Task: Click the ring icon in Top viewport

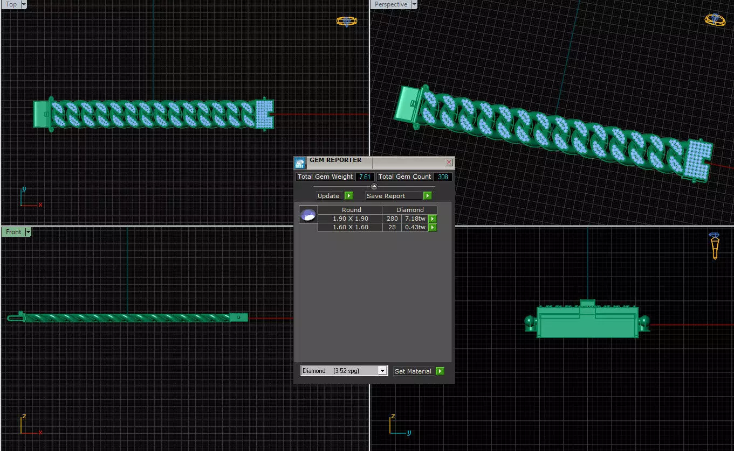Action: tap(347, 22)
